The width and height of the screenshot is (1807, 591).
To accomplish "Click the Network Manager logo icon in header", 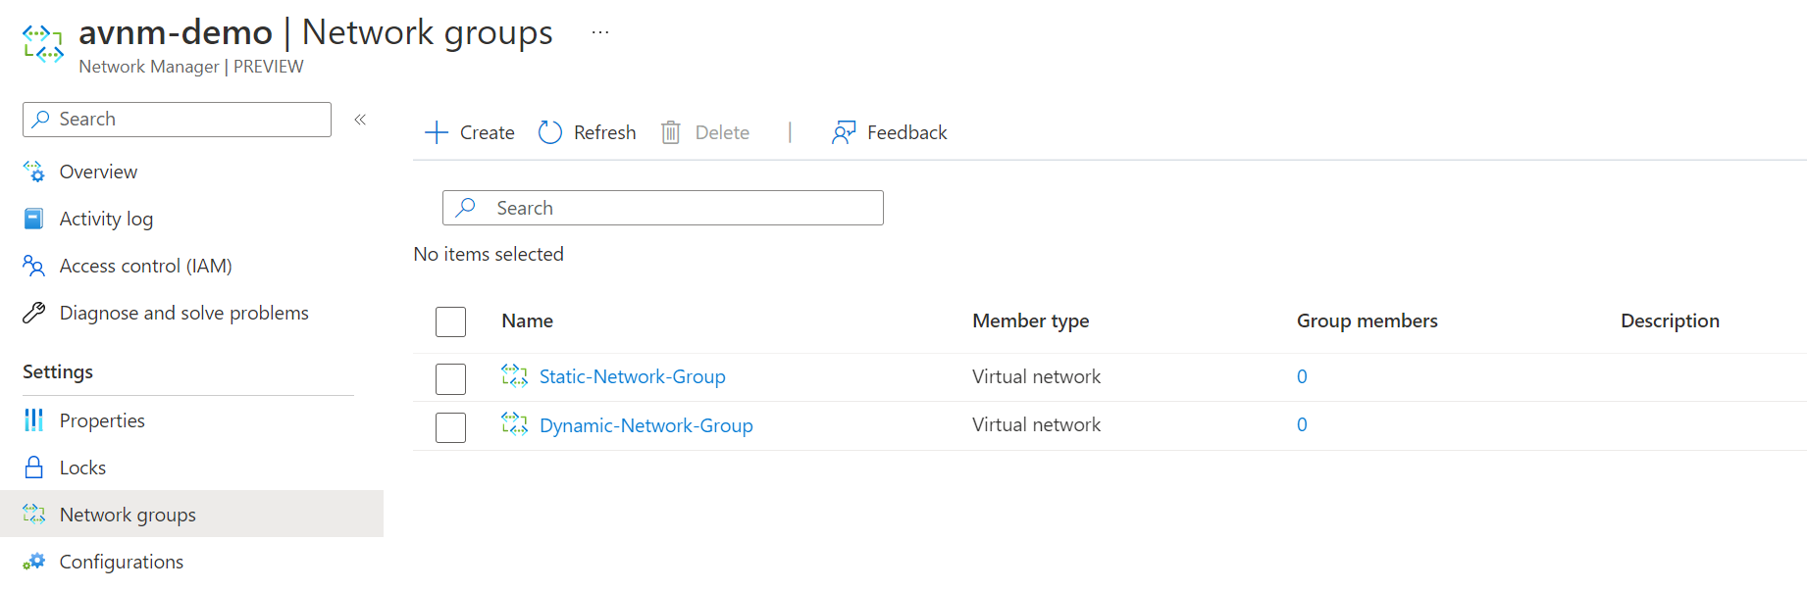I will [43, 44].
